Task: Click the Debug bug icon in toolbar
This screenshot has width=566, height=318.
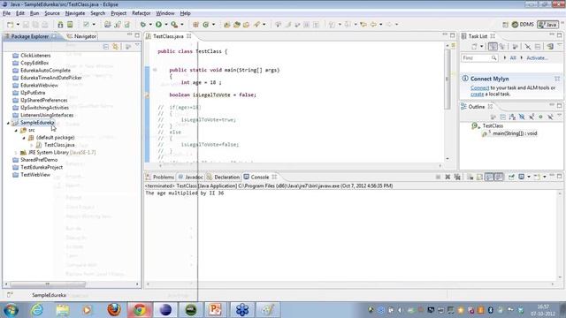Action: 143,25
